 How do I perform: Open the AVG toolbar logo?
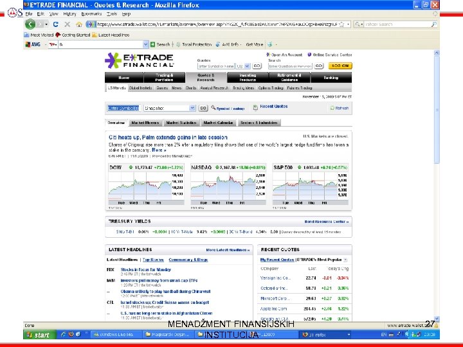(x=33, y=44)
